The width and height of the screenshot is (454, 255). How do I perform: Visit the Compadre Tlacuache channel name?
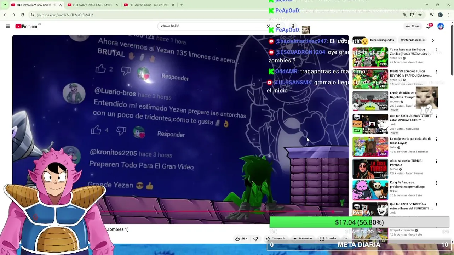(402, 230)
